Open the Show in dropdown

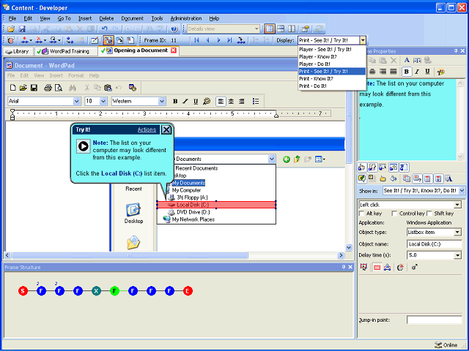point(462,190)
